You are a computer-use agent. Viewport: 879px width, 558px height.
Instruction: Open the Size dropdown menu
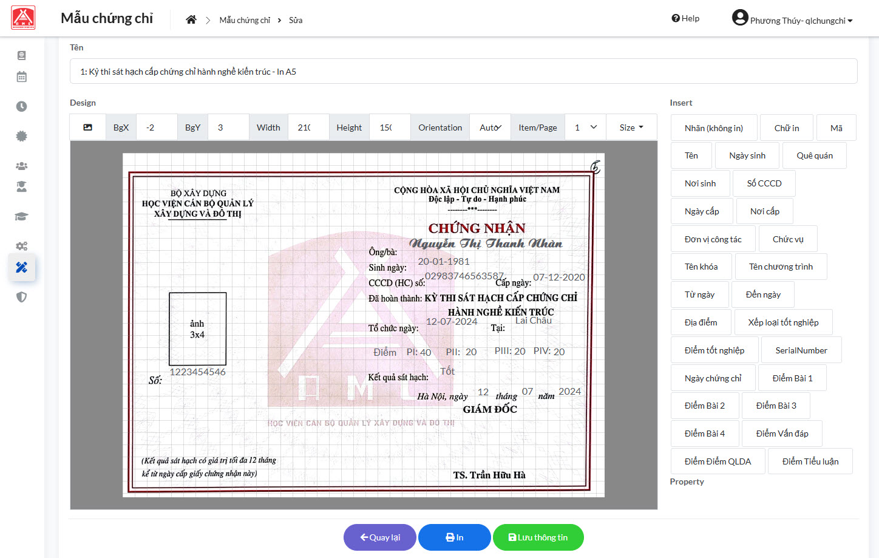point(631,128)
